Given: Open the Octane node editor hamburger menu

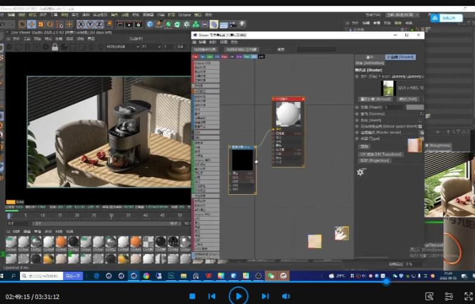Looking at the screenshot, I should pos(195,42).
